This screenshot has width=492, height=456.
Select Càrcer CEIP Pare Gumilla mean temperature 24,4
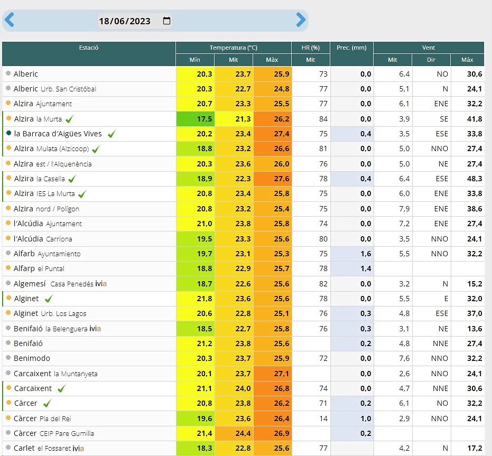pos(234,433)
